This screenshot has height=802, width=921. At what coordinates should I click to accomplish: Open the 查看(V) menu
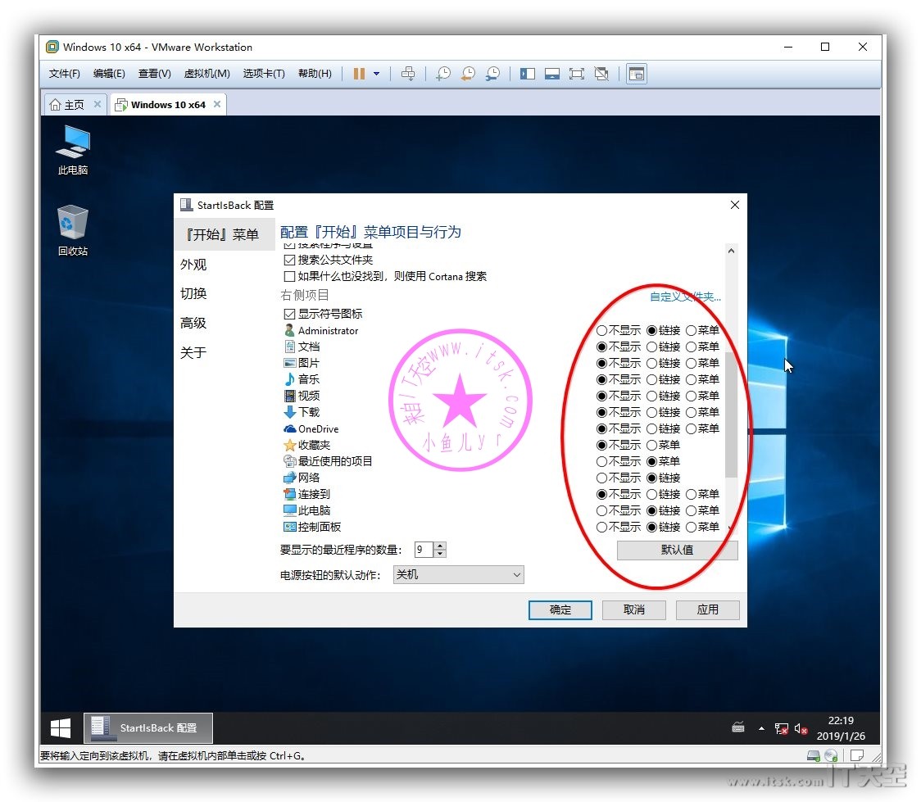(155, 74)
